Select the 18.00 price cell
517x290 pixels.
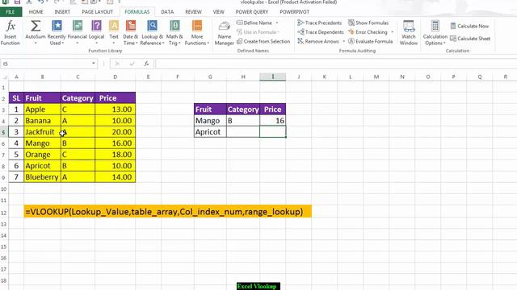115,155
